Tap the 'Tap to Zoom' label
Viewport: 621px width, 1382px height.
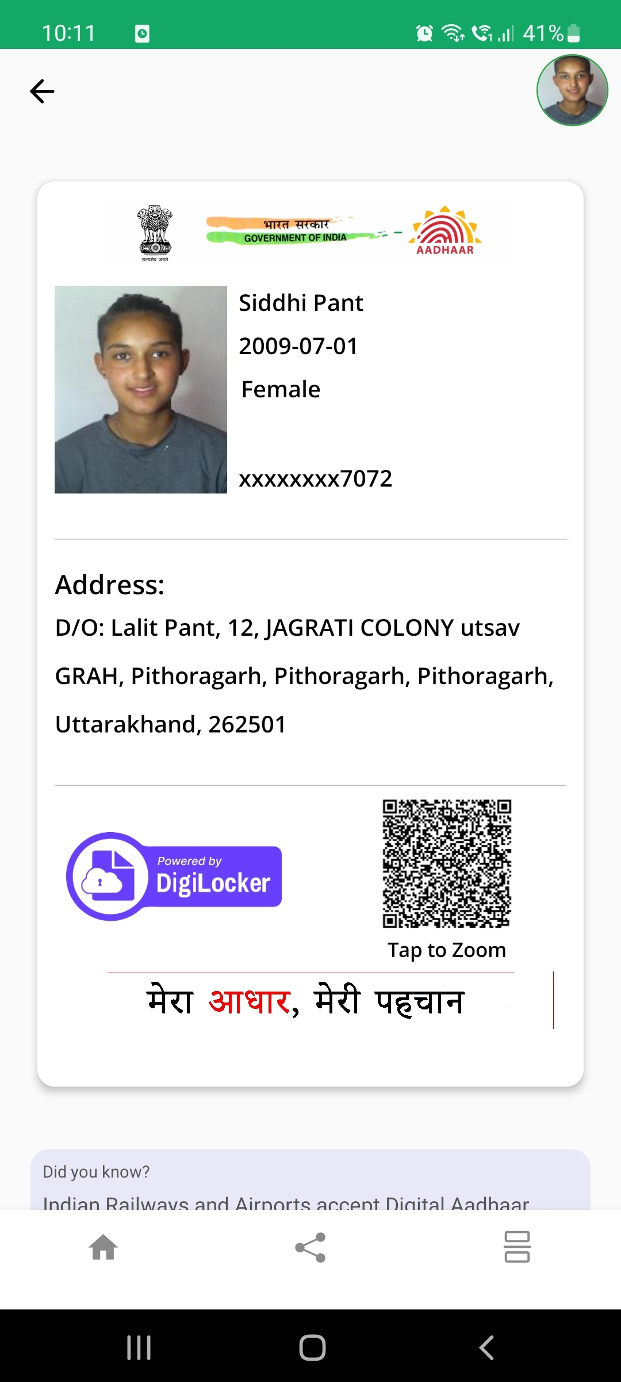point(447,950)
